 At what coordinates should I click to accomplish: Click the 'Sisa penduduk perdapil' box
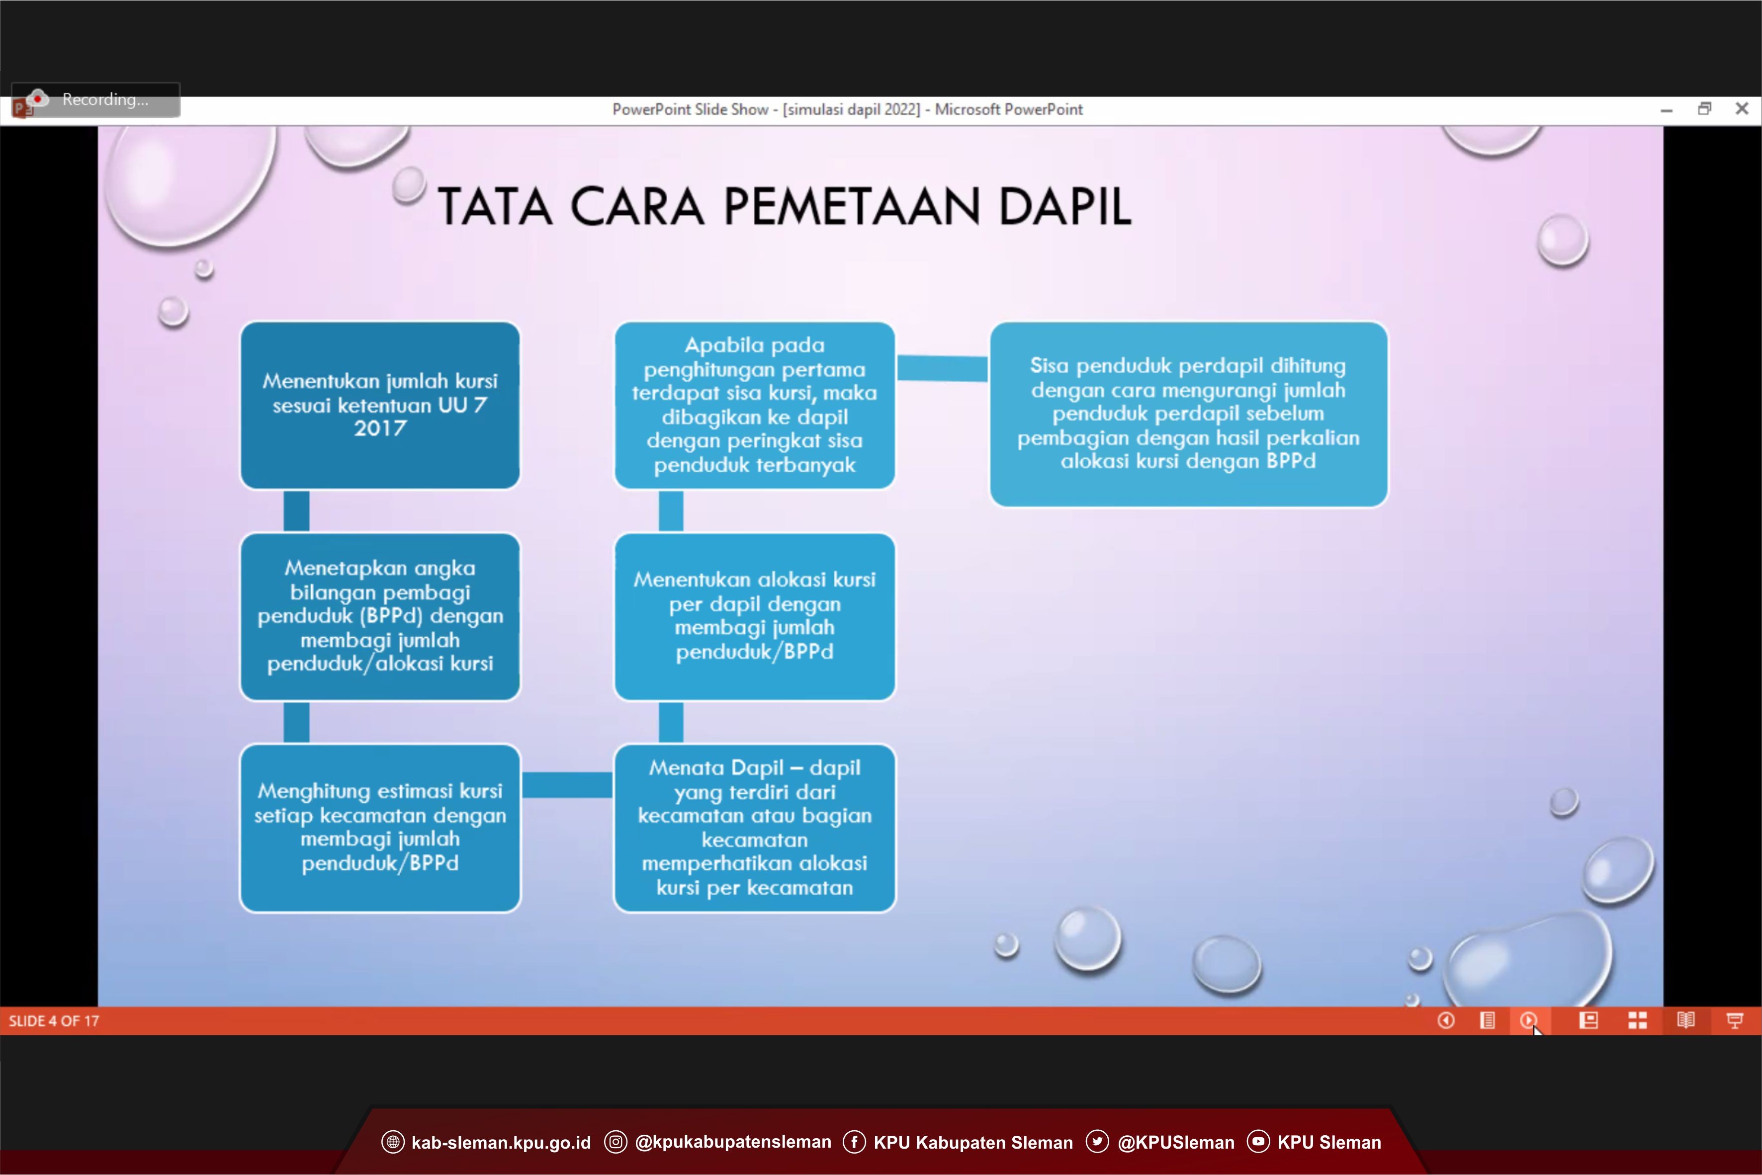[x=1188, y=414]
